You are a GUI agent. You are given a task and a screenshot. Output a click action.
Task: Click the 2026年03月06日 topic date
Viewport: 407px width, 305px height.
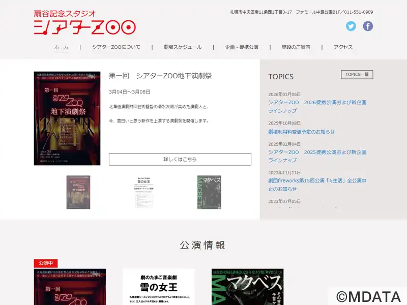point(284,95)
